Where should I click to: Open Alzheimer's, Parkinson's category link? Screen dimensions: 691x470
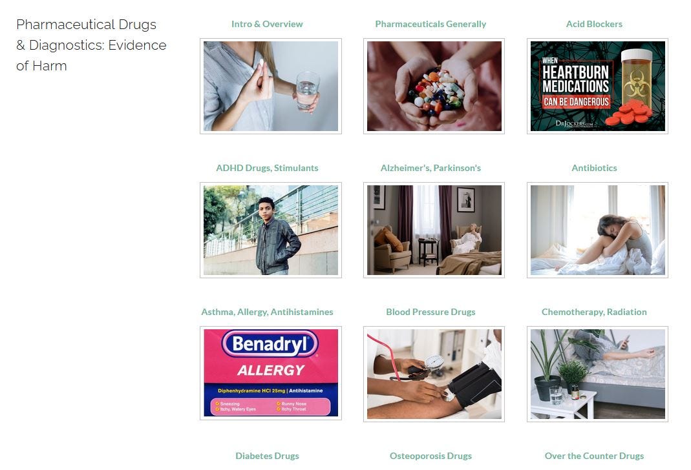(x=431, y=168)
